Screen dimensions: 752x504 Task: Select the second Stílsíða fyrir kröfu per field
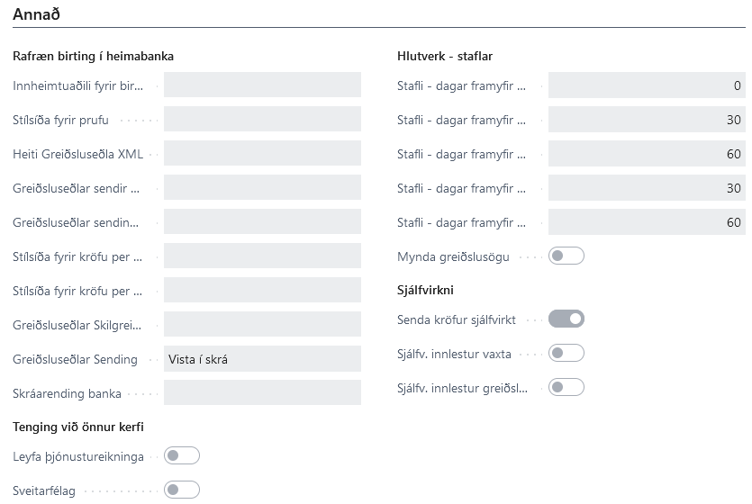pos(262,291)
